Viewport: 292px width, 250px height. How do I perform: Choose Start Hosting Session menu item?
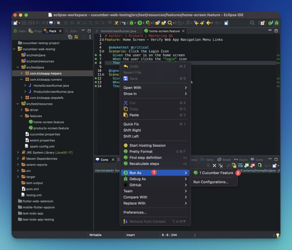click(x=155, y=145)
